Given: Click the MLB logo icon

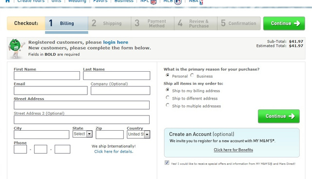Looking at the screenshot, I should click(x=178, y=2).
